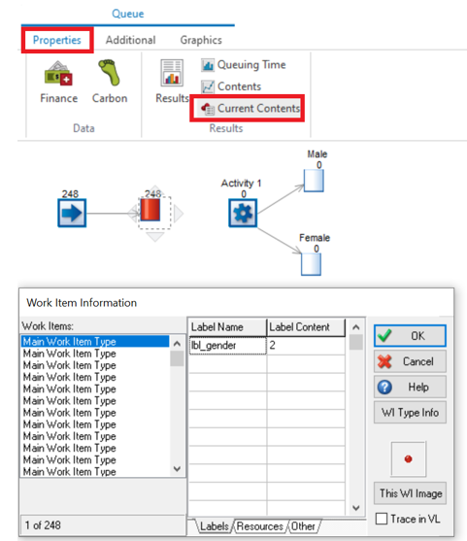Image resolution: width=467 pixels, height=541 pixels.
Task: Click the WI Type Info button
Action: tap(410, 412)
